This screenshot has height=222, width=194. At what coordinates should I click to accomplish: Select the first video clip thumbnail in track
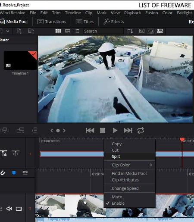(50, 206)
